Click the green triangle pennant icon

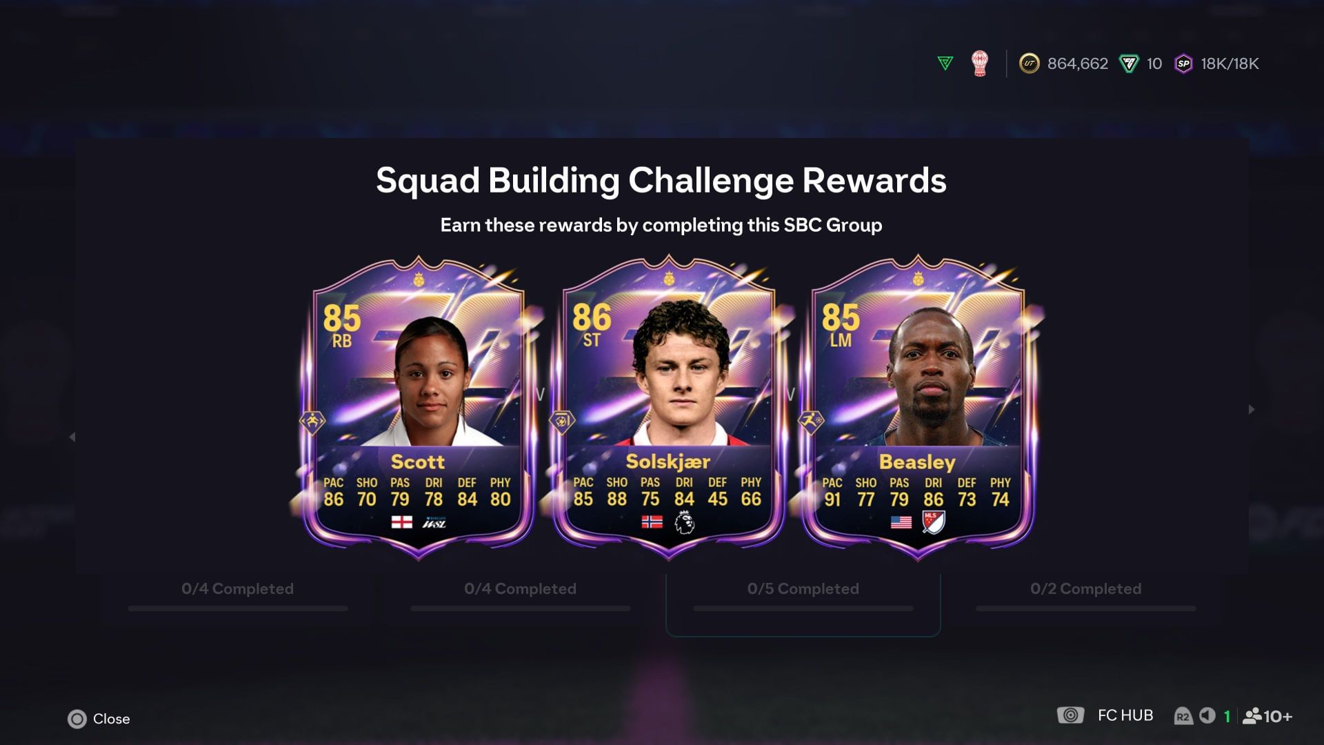click(945, 63)
